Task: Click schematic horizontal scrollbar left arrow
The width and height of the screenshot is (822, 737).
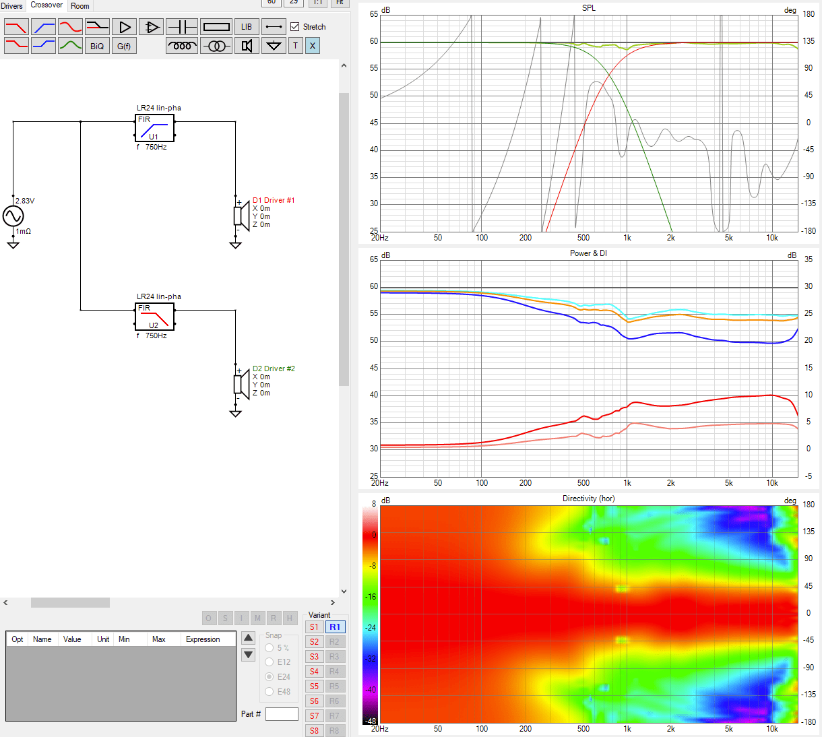Action: 5,603
